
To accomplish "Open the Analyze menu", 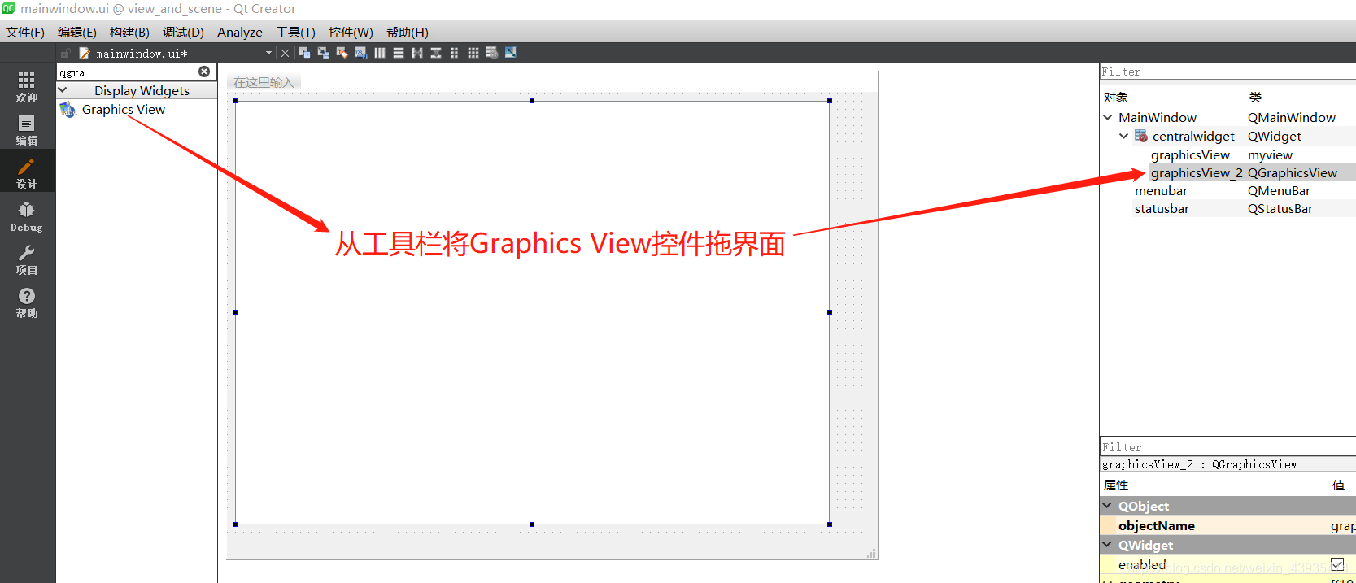I will pos(240,33).
